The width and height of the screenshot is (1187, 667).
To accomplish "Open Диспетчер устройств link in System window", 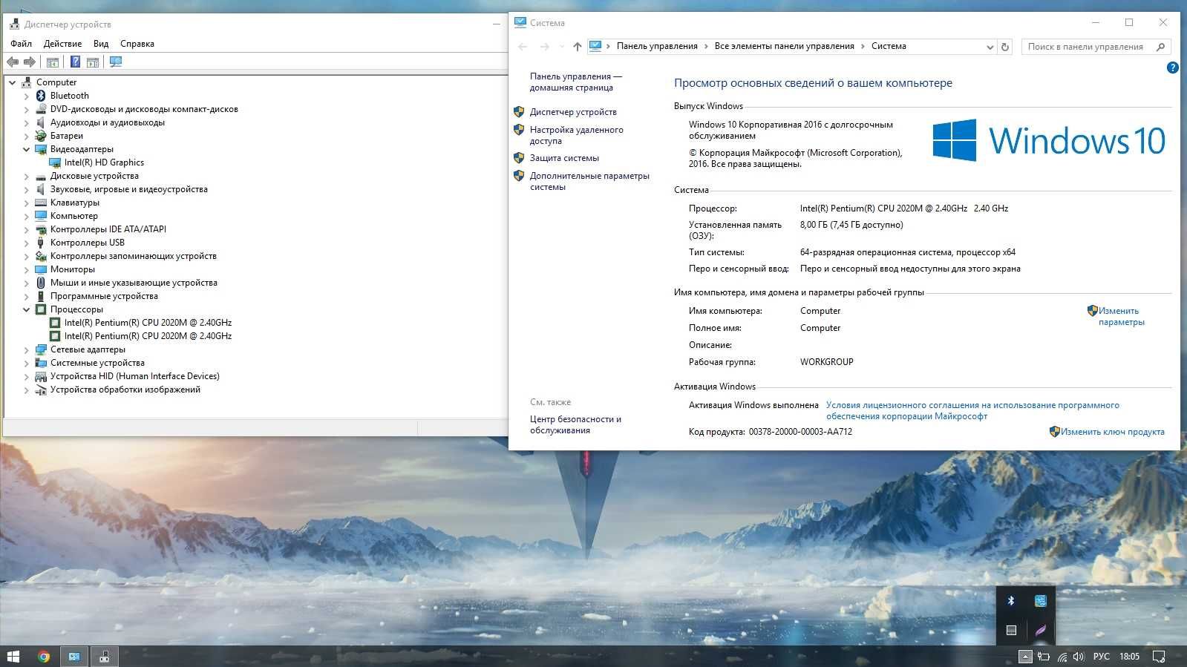I will (x=573, y=112).
